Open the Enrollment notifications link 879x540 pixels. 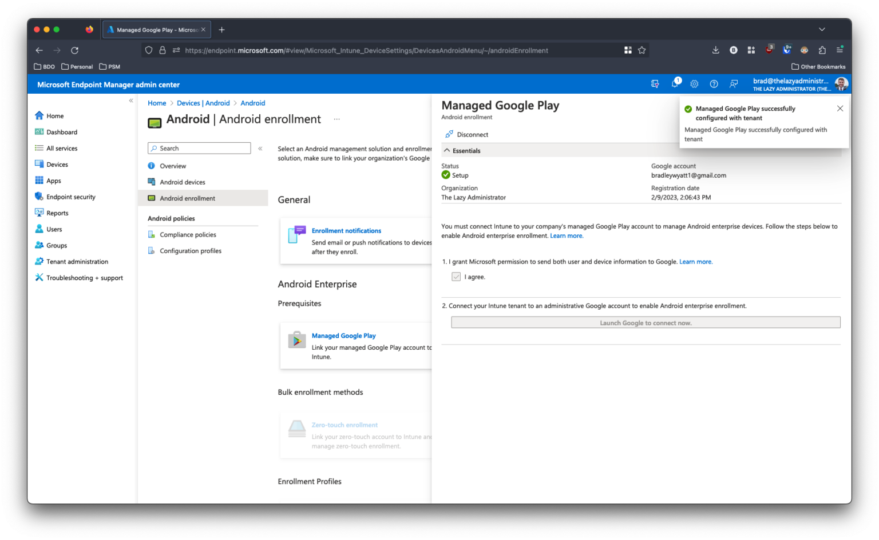[346, 231]
